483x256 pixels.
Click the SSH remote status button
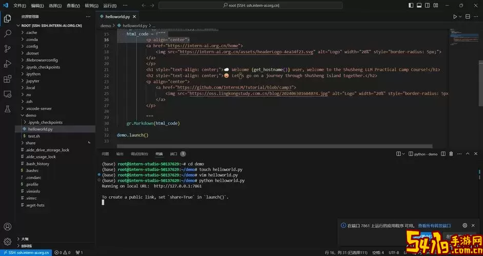point(26,252)
